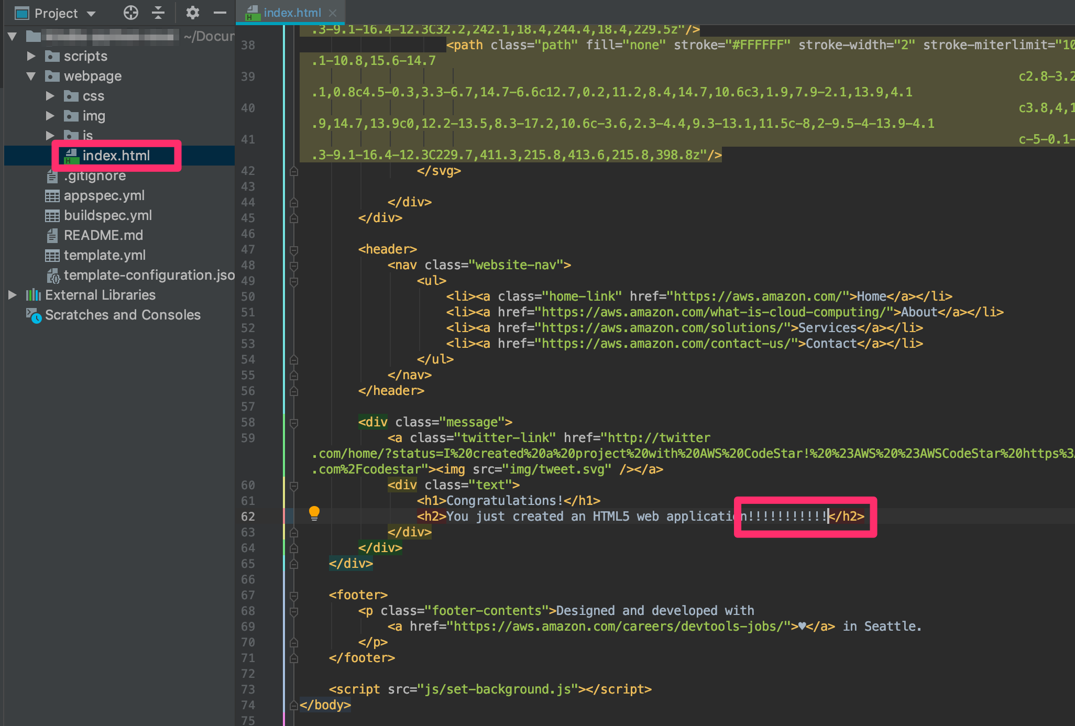The image size is (1075, 726).
Task: Open the Project view dropdown arrow
Action: tap(91, 14)
